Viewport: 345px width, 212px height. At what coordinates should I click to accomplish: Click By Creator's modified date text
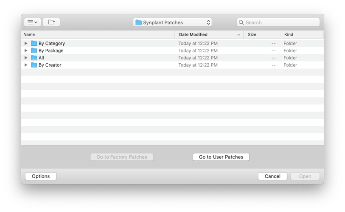tap(198, 65)
